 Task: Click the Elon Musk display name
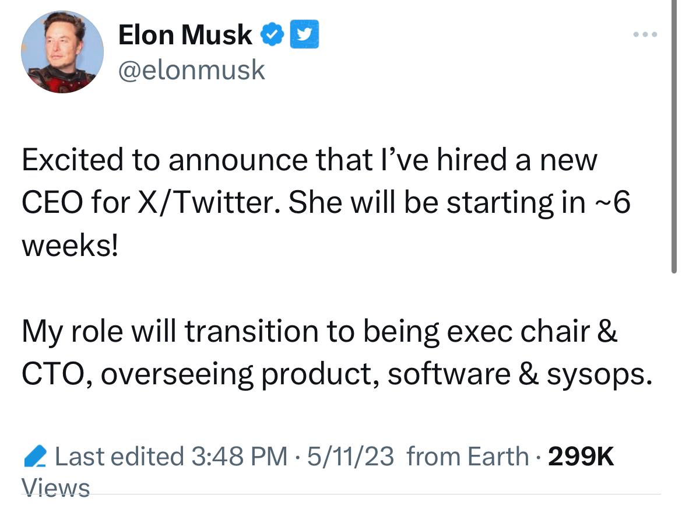(x=184, y=35)
